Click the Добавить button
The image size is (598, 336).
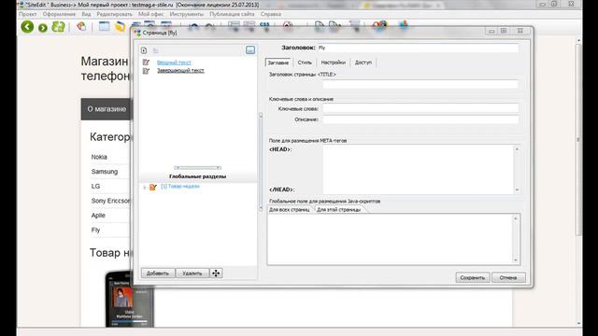pos(158,273)
